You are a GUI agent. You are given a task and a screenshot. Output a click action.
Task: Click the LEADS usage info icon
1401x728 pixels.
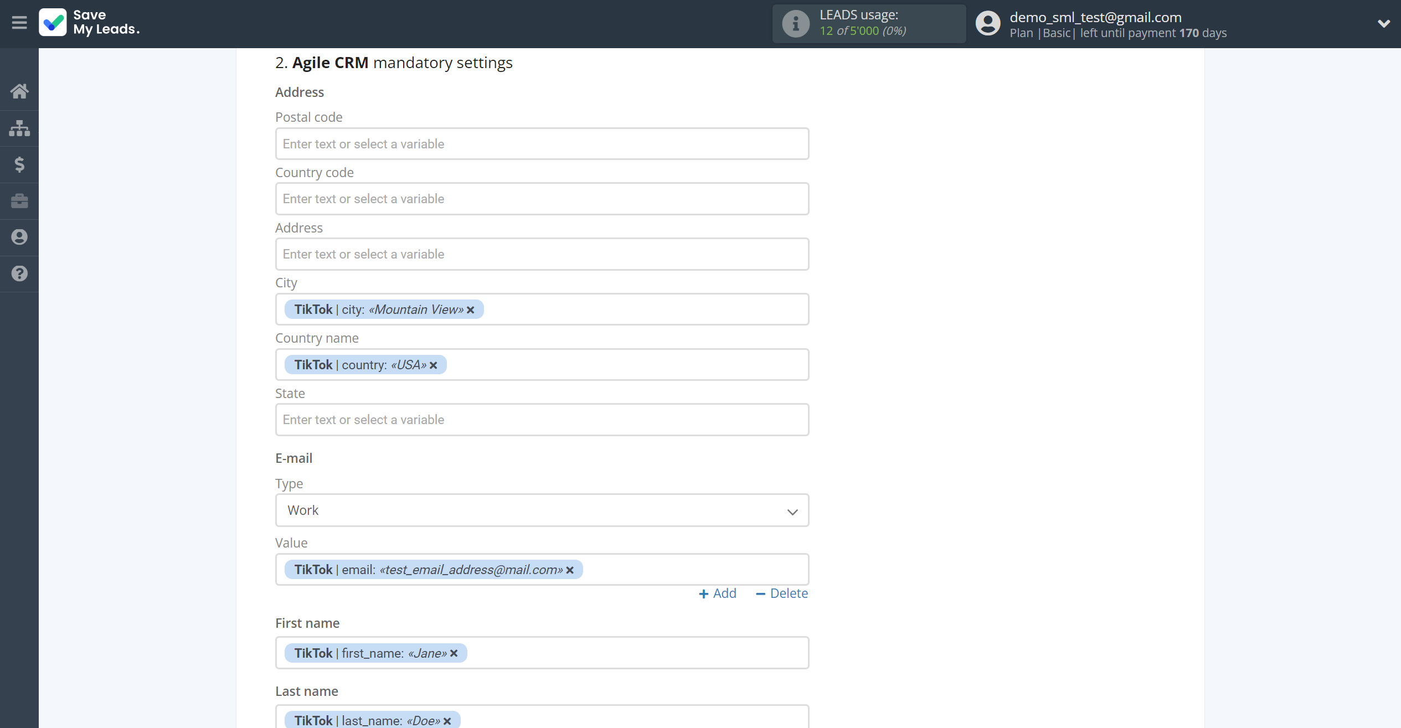(x=796, y=24)
